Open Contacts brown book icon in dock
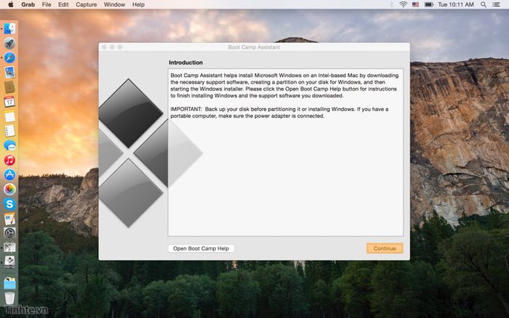This screenshot has height=318, width=509. pos(9,87)
